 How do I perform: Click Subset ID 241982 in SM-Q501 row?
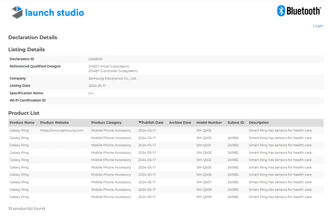coord(233,145)
